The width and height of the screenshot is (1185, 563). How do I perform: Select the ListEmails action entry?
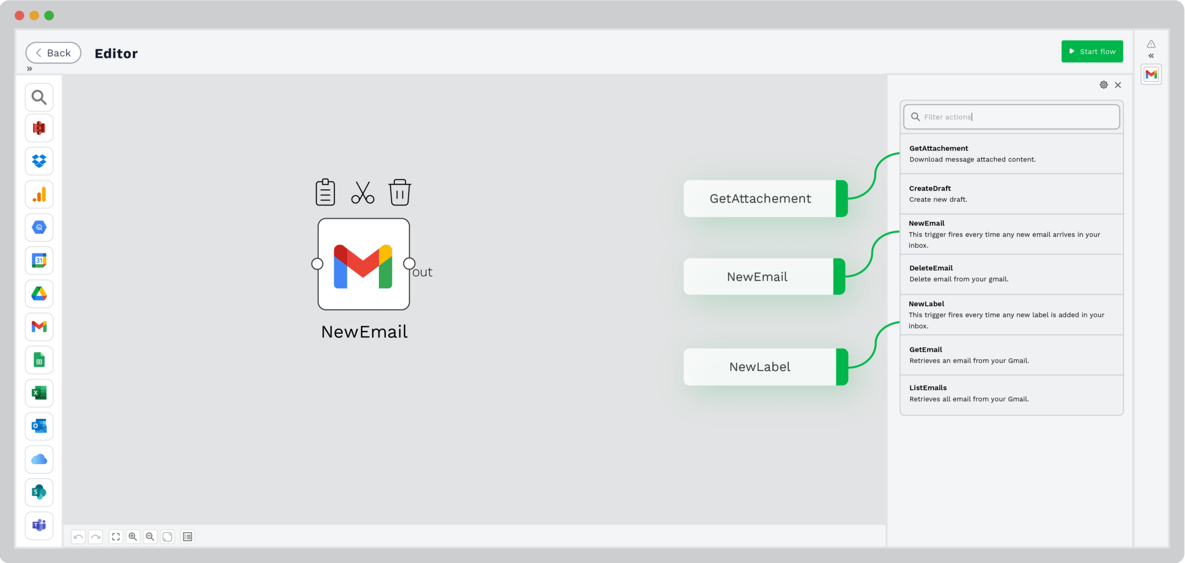[x=1011, y=393]
